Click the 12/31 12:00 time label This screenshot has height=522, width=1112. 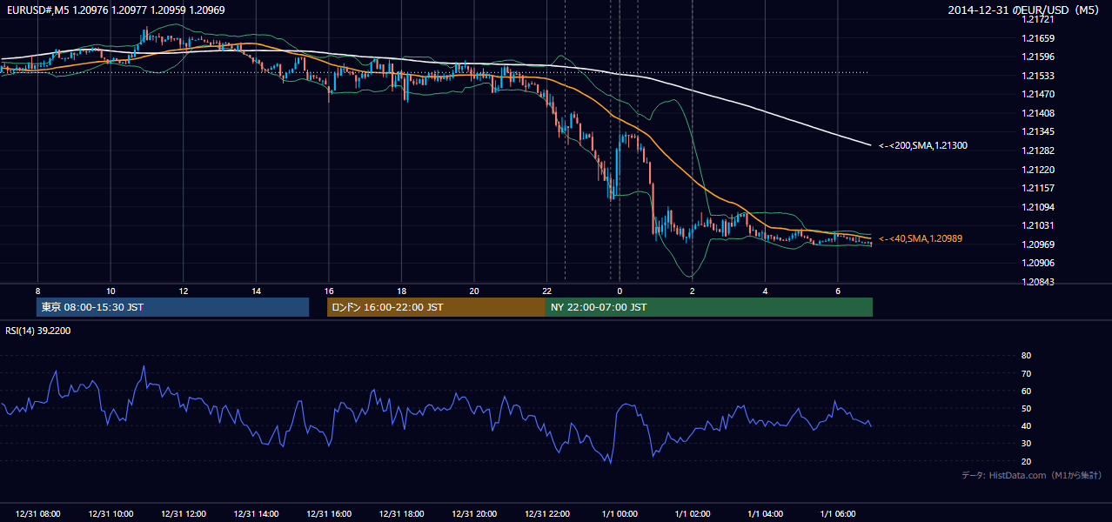(184, 513)
